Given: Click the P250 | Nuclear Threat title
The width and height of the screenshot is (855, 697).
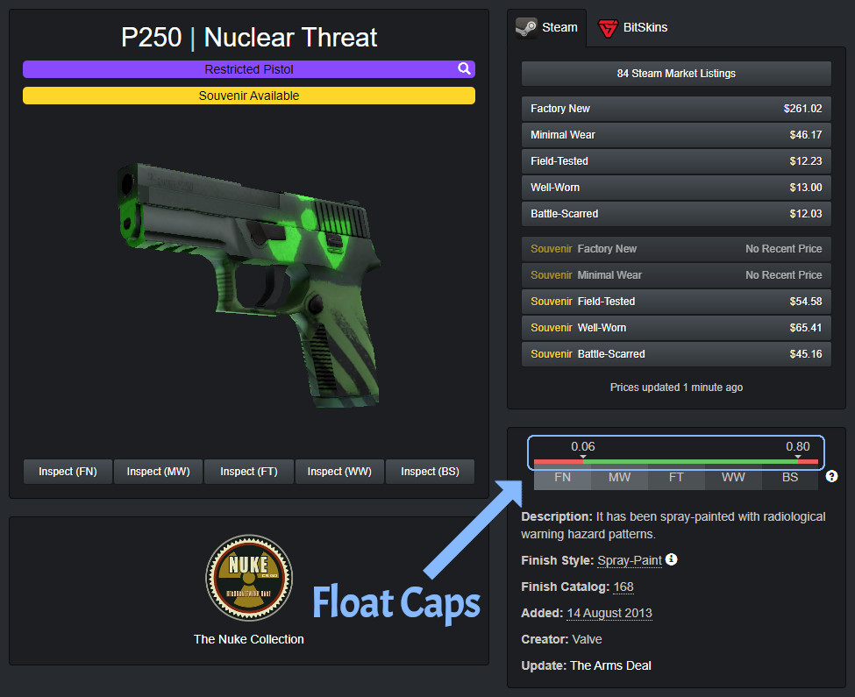Looking at the screenshot, I should coord(249,37).
